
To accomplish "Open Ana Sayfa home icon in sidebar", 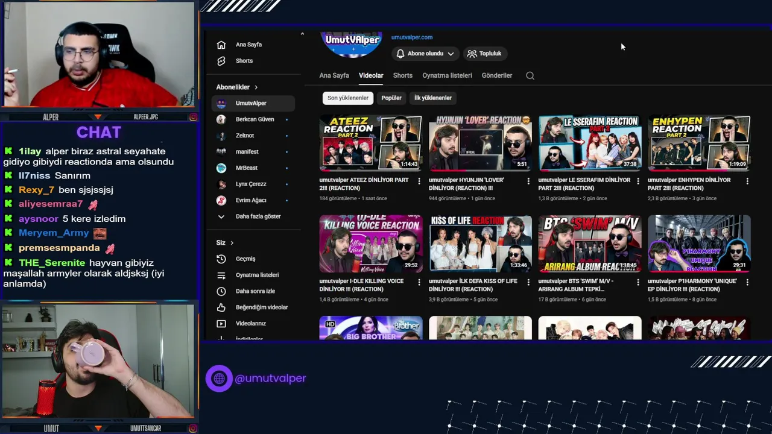I will point(221,45).
